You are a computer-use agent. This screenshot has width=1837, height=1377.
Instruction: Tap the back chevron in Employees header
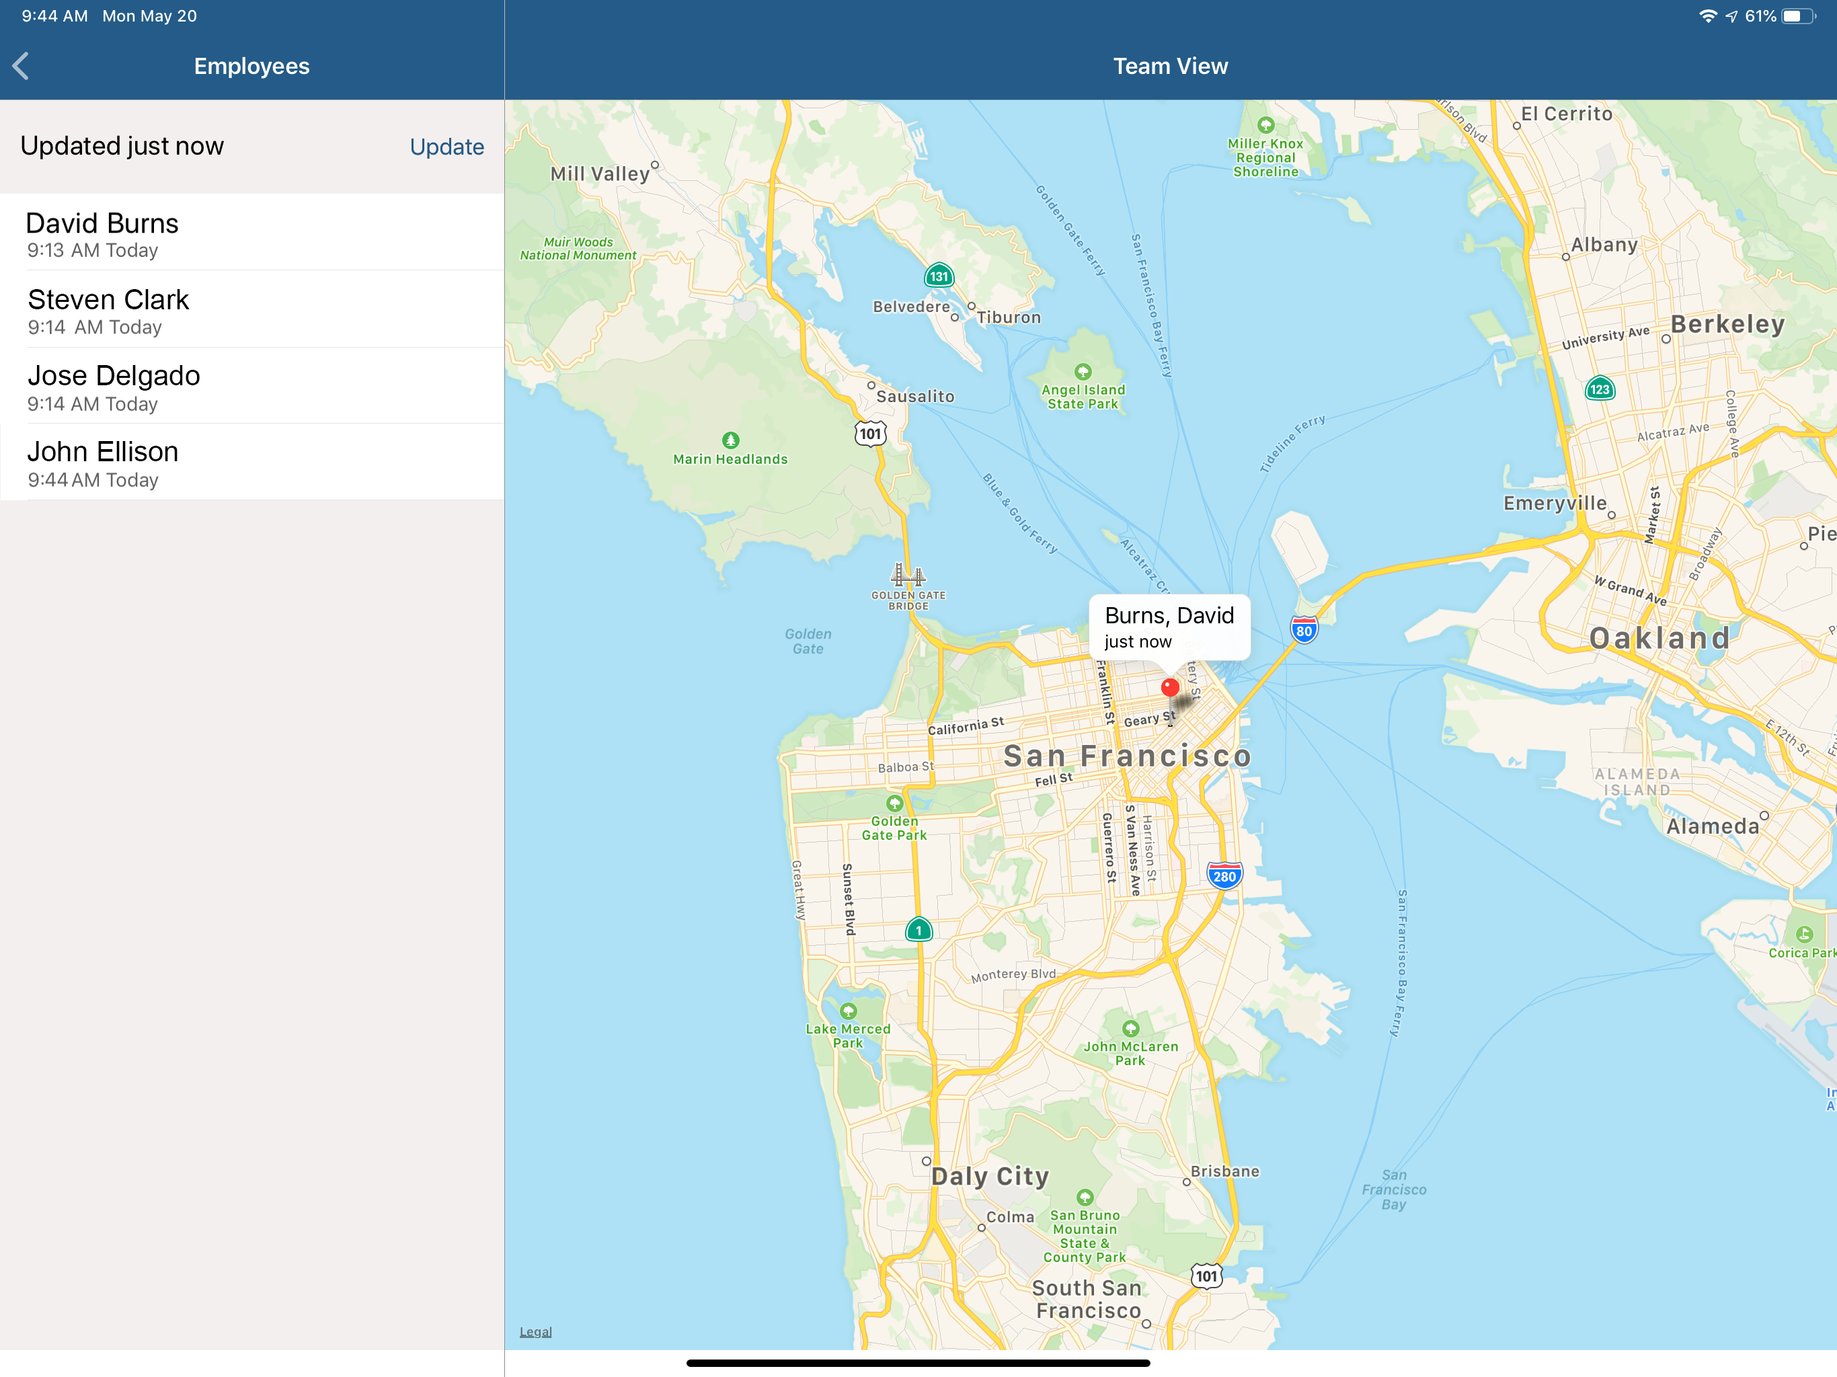(x=22, y=67)
